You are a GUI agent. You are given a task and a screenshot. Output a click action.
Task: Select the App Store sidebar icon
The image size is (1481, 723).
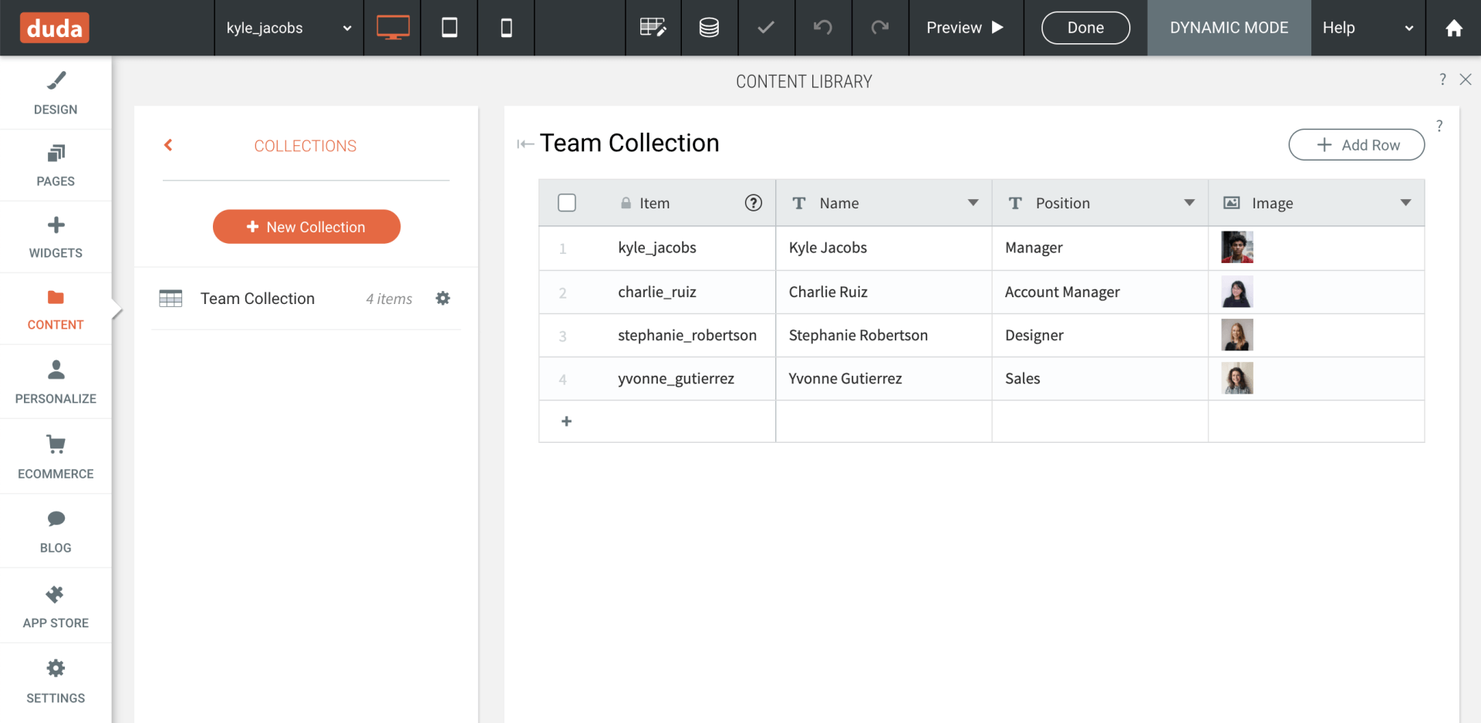pyautogui.click(x=55, y=605)
